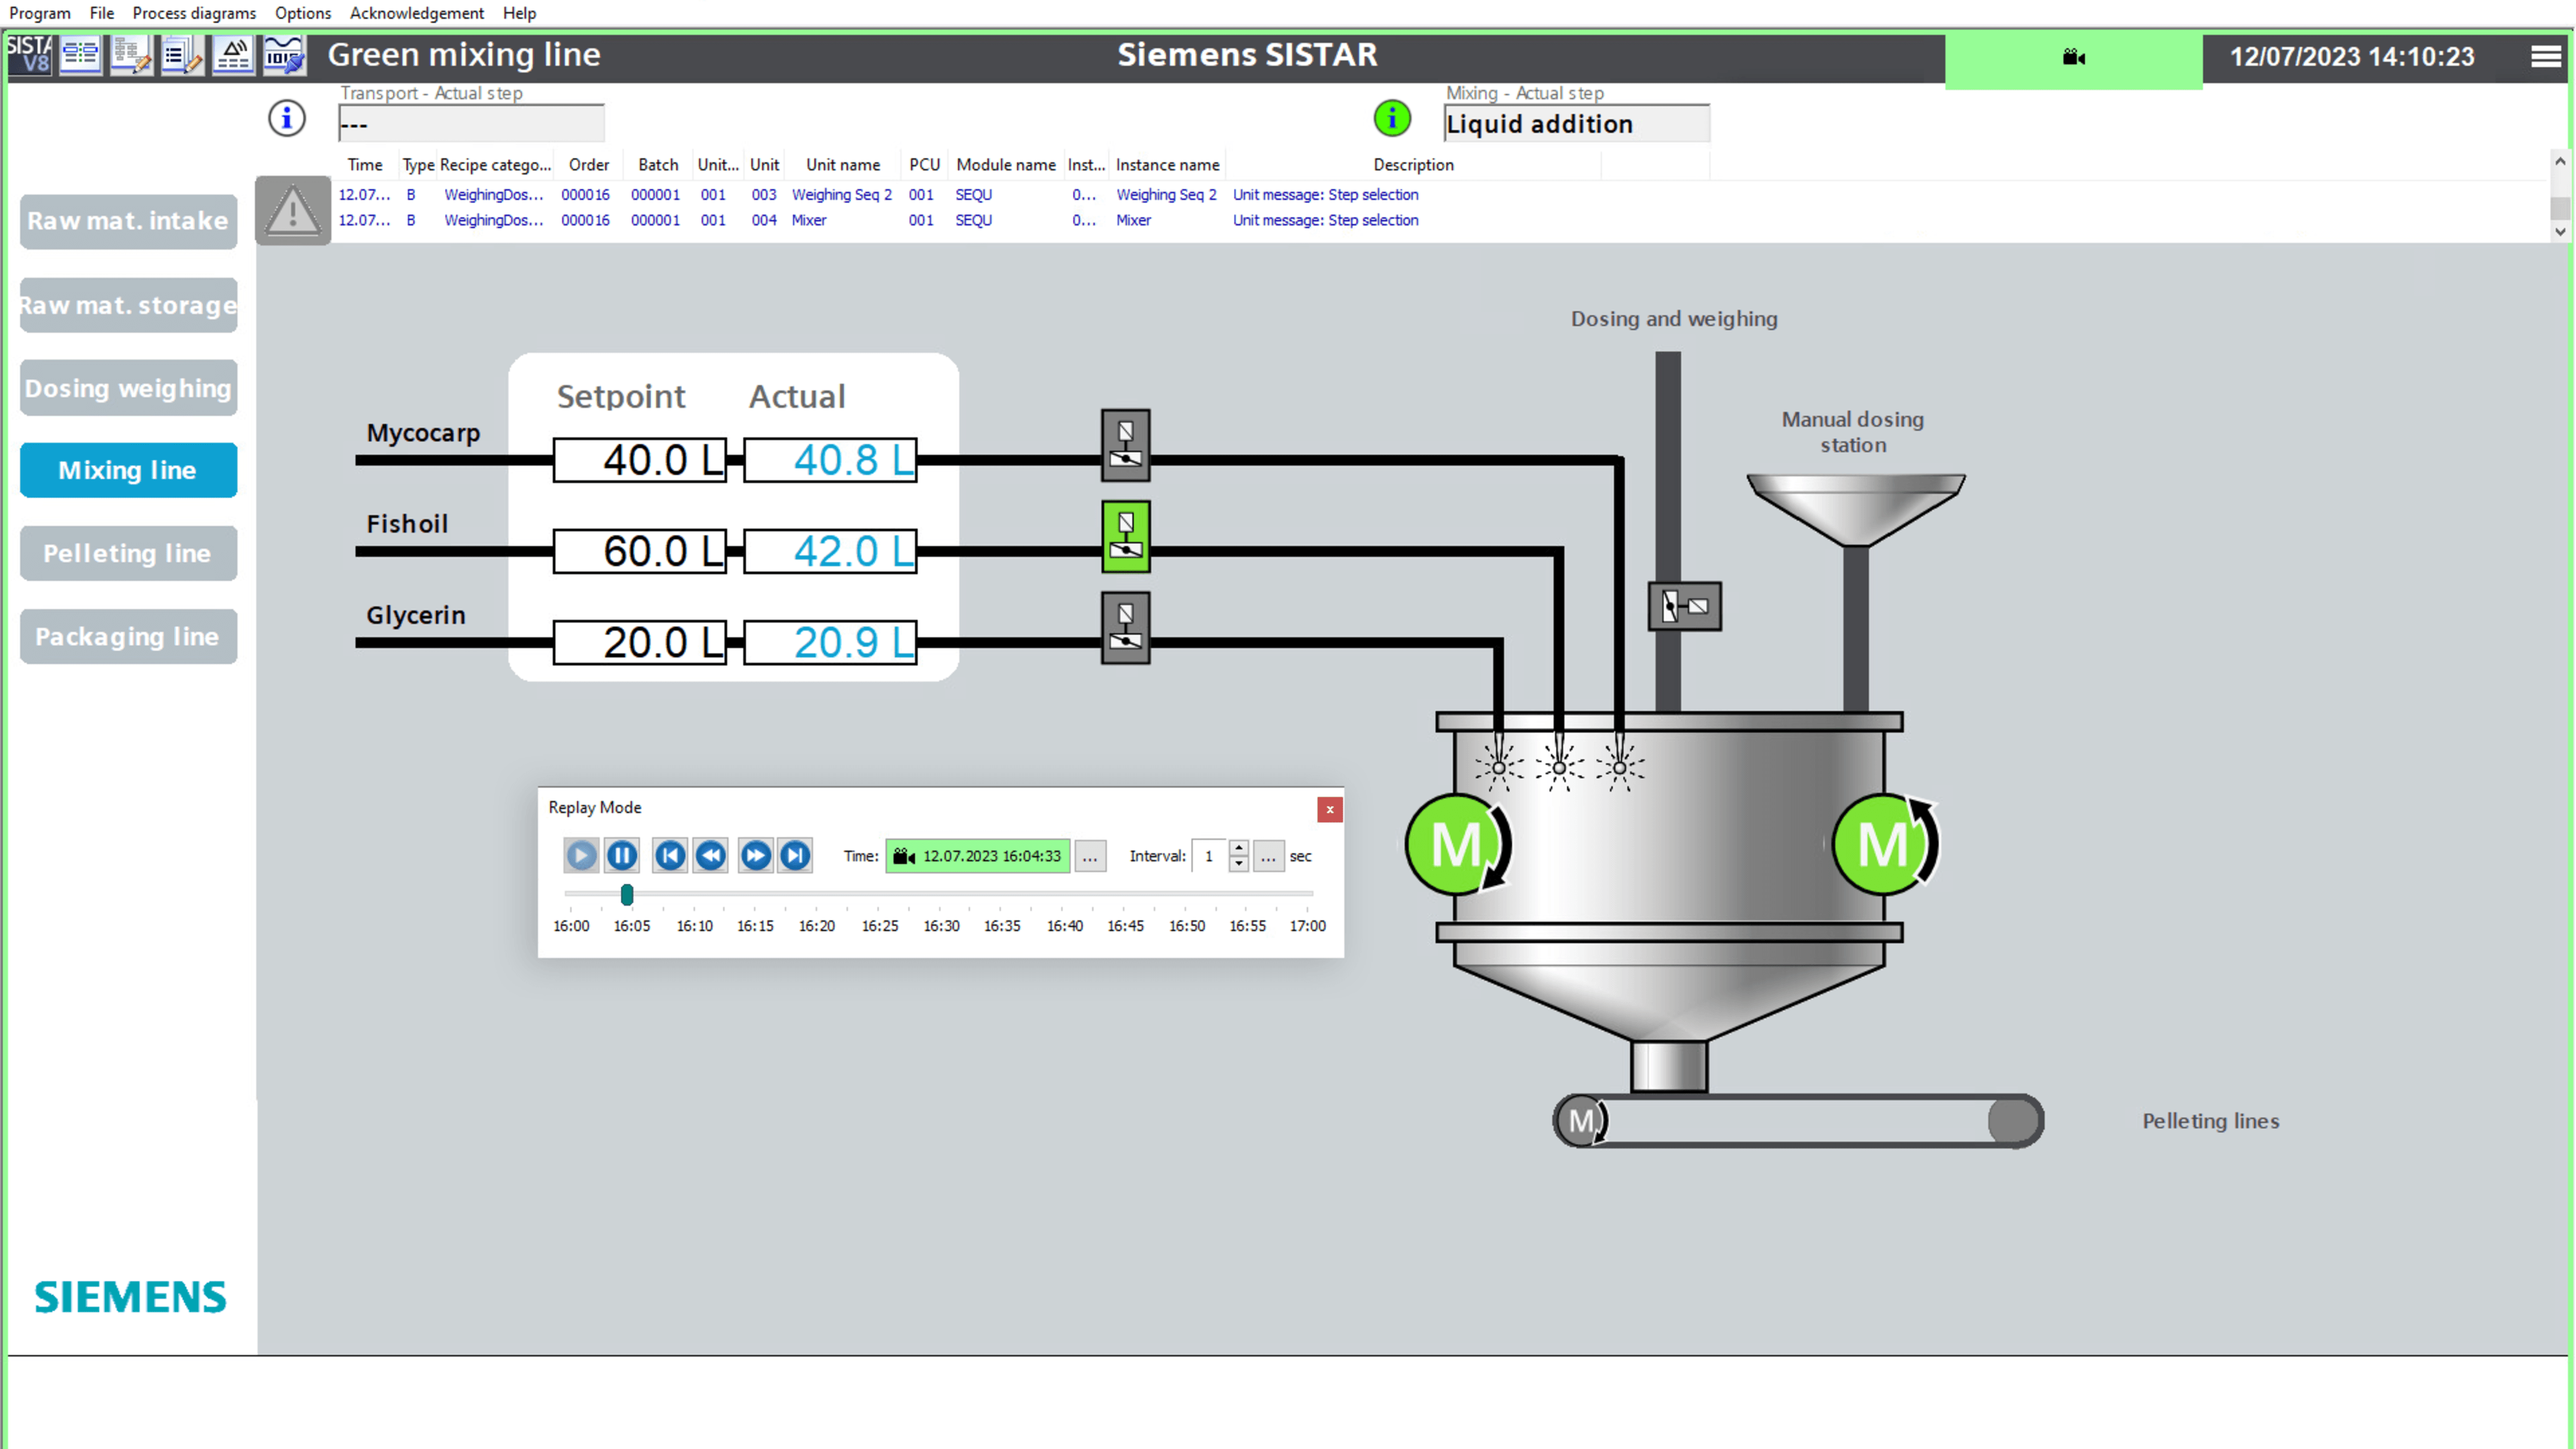Viewport: 2576px width, 1449px height.
Task: Go to the Pelleting line screen
Action: pos(128,553)
